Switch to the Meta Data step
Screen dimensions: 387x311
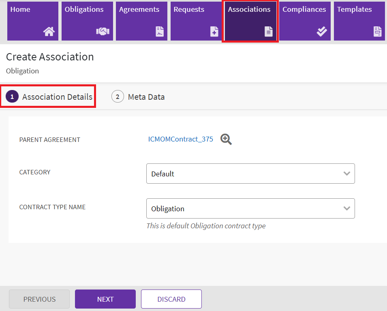coord(146,97)
